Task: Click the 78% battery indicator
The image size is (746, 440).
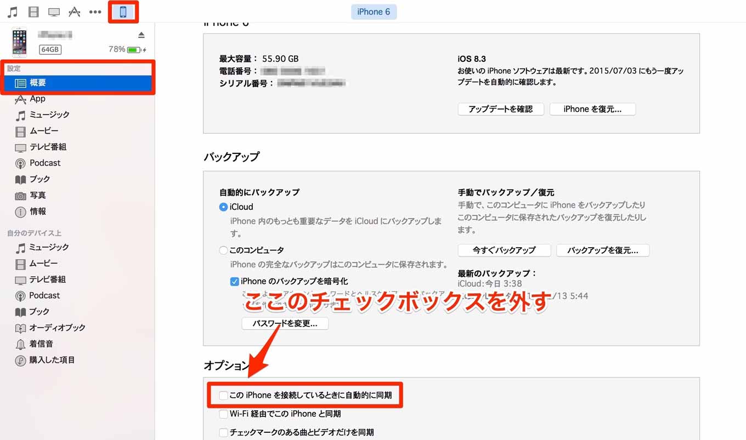Action: (127, 49)
